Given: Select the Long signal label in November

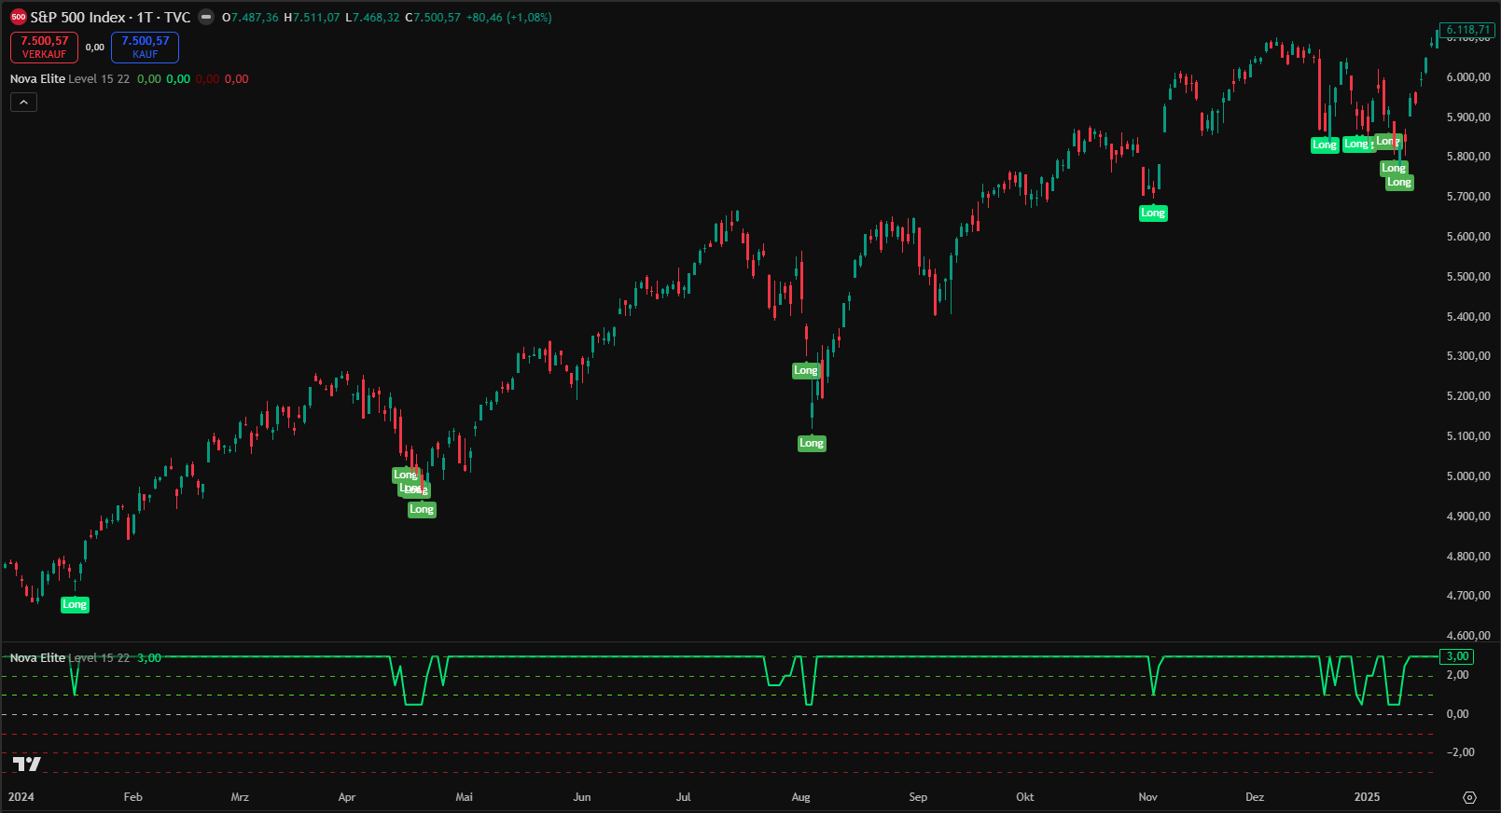Looking at the screenshot, I should coord(1153,214).
